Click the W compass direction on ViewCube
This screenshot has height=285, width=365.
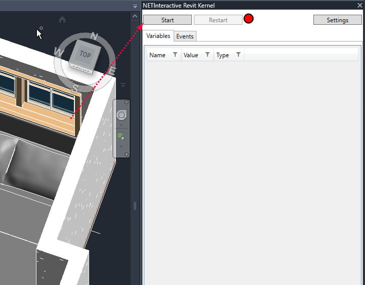(59, 52)
